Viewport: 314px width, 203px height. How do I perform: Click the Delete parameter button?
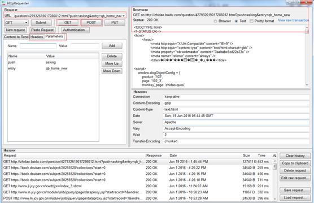pos(112,56)
